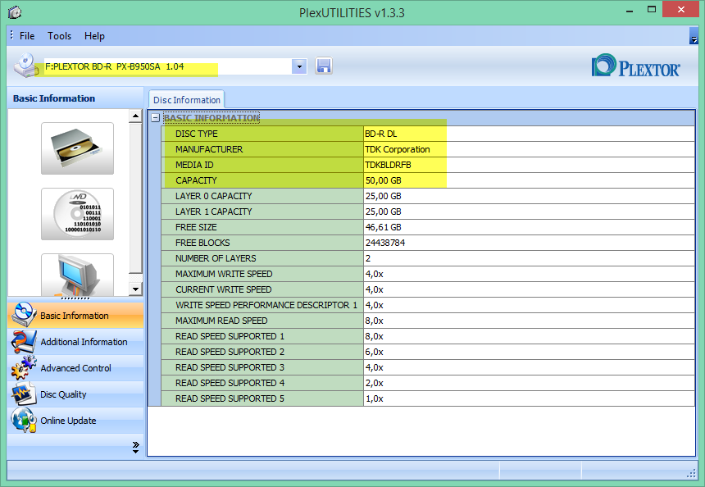The image size is (705, 487).
Task: Select the 24438784 free blocks value
Action: coord(530,243)
